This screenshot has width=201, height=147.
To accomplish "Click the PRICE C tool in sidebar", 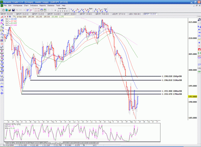I will (2, 54).
